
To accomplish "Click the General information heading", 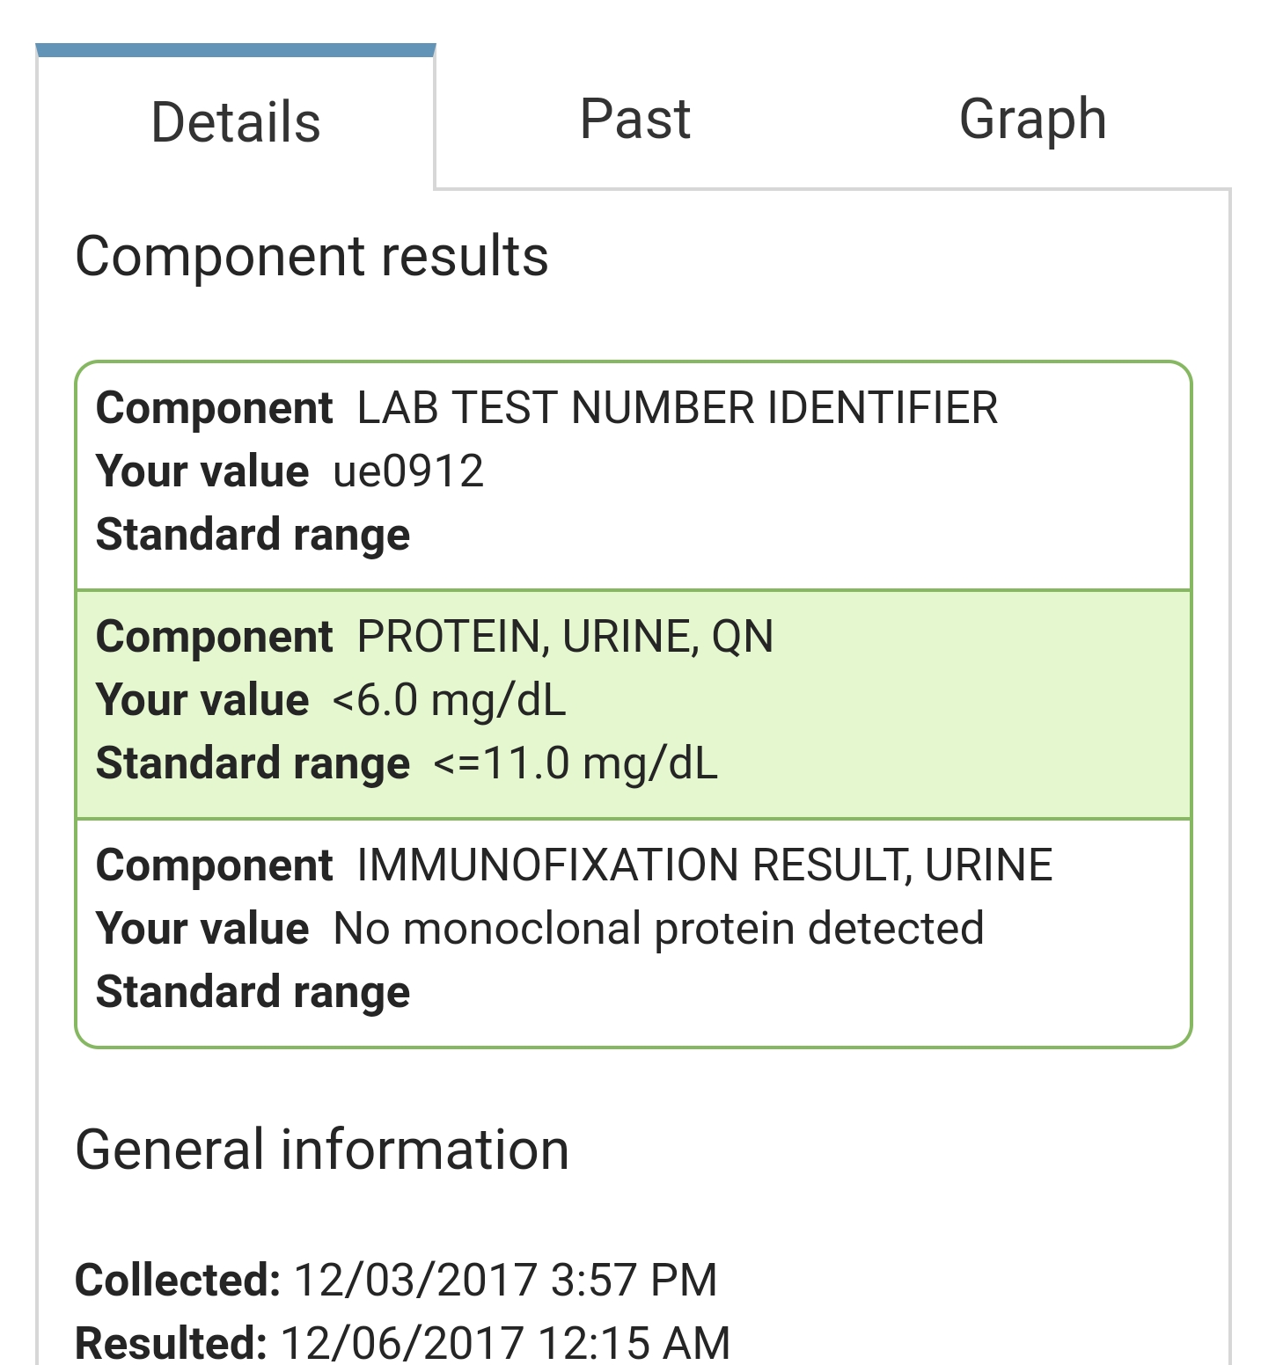I will click(322, 1150).
